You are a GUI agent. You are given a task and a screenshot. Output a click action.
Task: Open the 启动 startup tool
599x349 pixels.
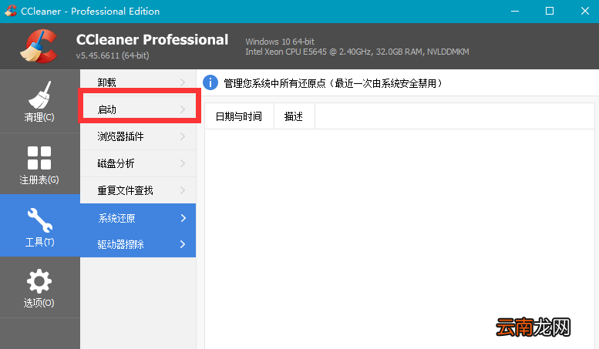coord(138,109)
